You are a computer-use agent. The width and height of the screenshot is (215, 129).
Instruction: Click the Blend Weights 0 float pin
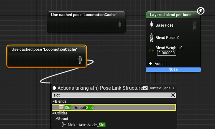(151, 51)
